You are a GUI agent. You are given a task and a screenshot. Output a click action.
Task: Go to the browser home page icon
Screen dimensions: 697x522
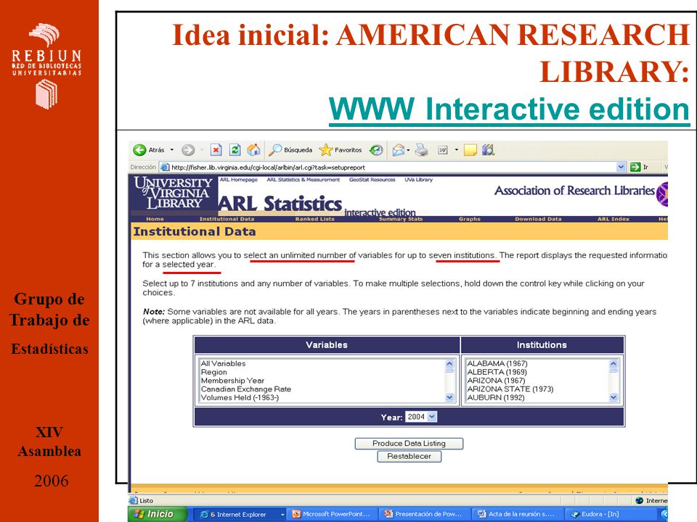(x=253, y=150)
